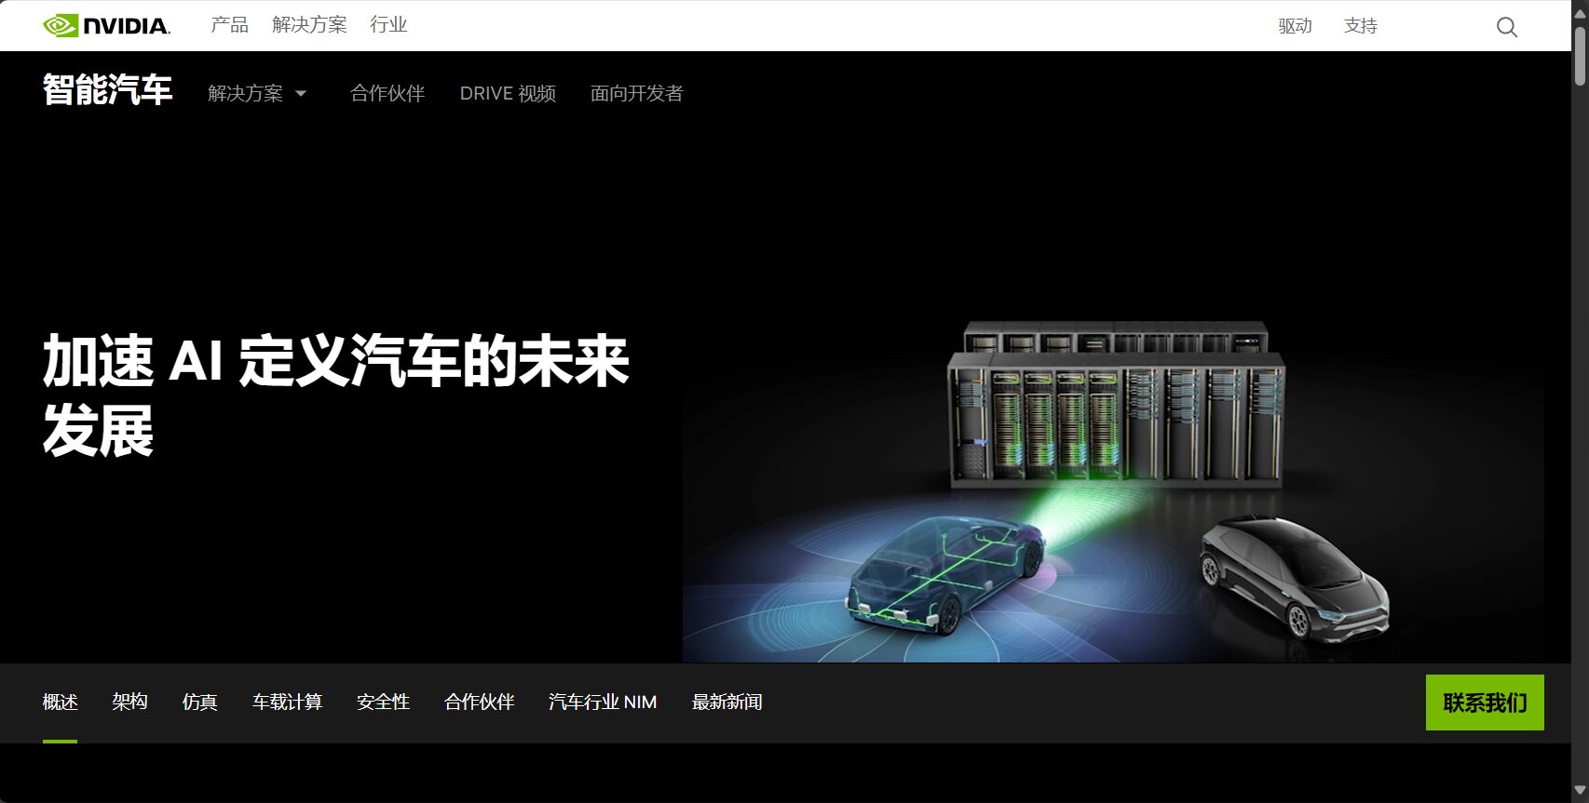Viewport: 1589px width, 803px height.
Task: Open 合作伙伴 in the black sub-navigation
Action: pyautogui.click(x=387, y=93)
